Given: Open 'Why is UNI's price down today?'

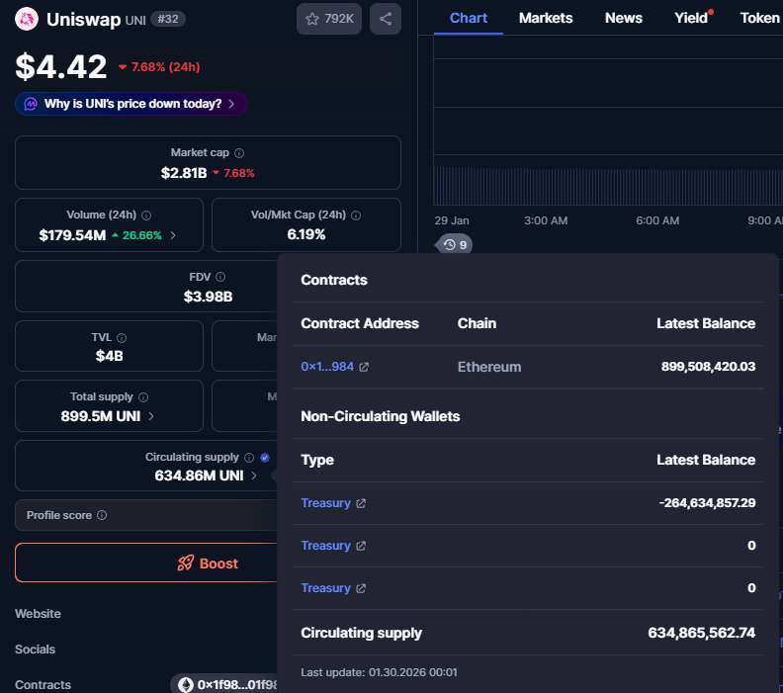Looking at the screenshot, I should (x=130, y=104).
